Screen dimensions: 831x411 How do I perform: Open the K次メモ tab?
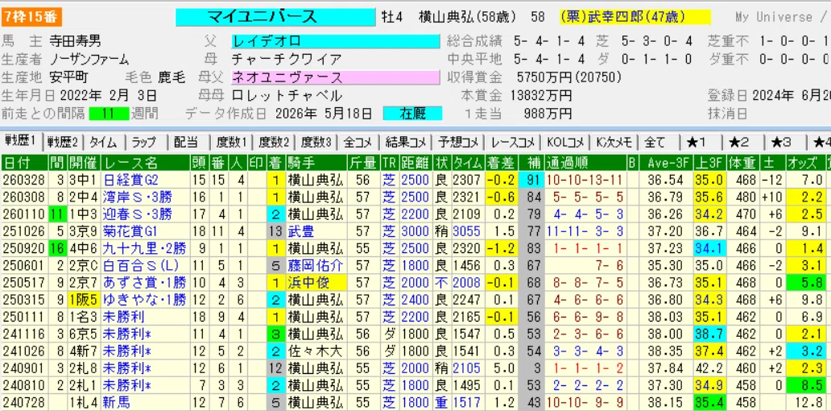click(614, 142)
